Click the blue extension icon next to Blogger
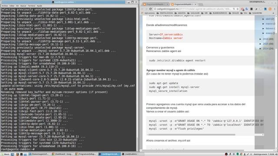 pos(265,9)
